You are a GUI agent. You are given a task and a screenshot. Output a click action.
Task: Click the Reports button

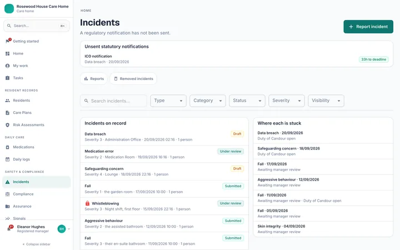(94, 79)
